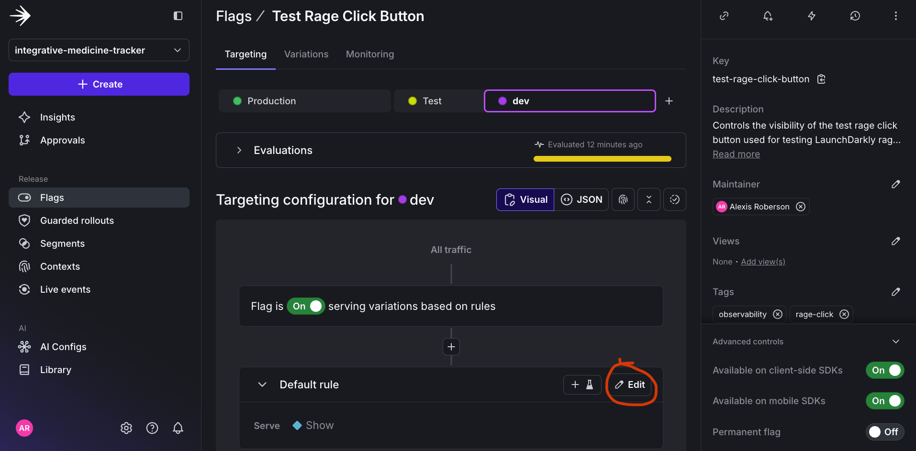The width and height of the screenshot is (916, 451).
Task: Expand the Evaluations panel
Action: pos(239,150)
